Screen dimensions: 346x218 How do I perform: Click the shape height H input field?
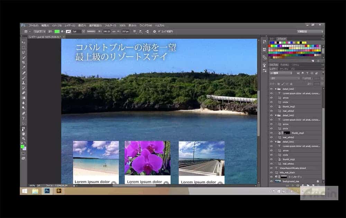[x=125, y=32]
